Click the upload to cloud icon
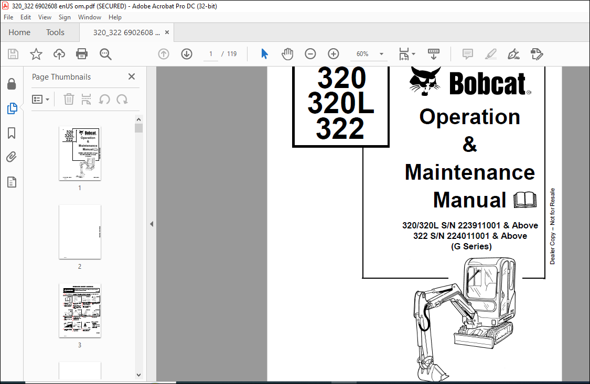 click(x=59, y=54)
